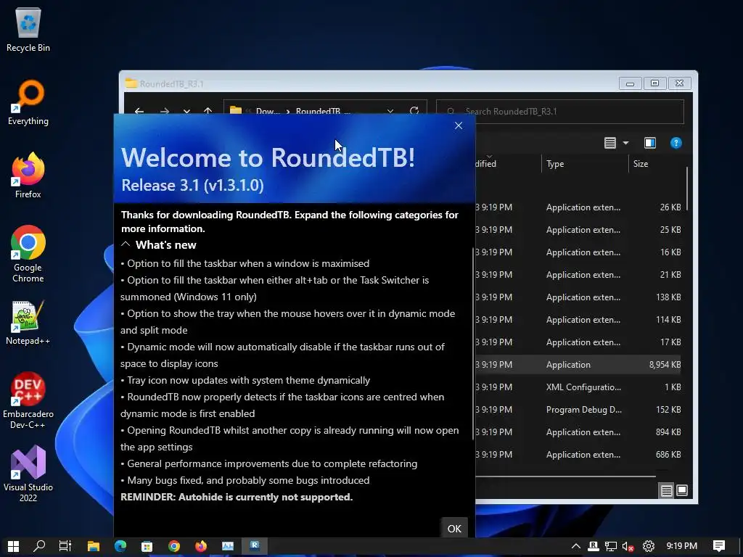This screenshot has width=743, height=557.
Task: Open the Visual Studio 2022 desktop shortcut
Action: click(28, 474)
